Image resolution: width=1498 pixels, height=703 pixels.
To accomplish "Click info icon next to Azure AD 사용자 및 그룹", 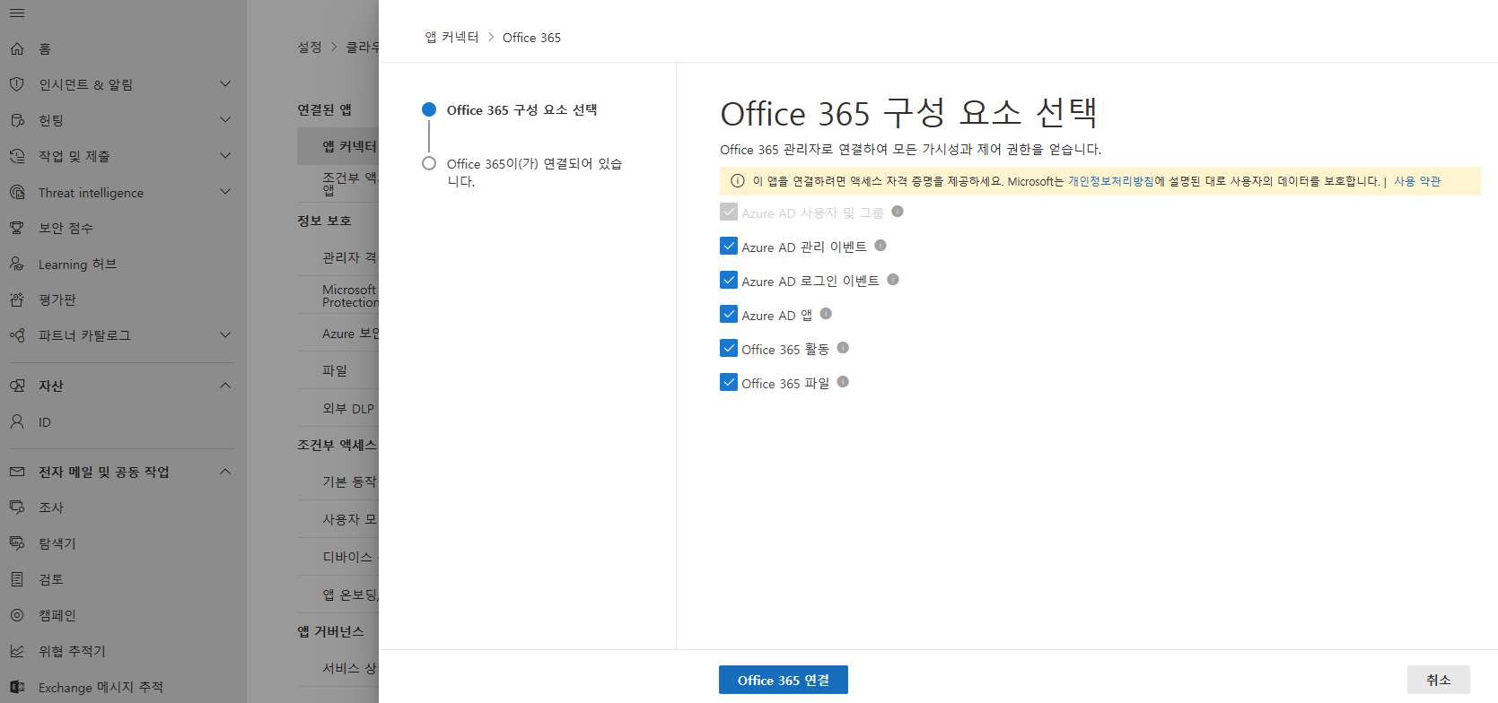I will click(898, 212).
